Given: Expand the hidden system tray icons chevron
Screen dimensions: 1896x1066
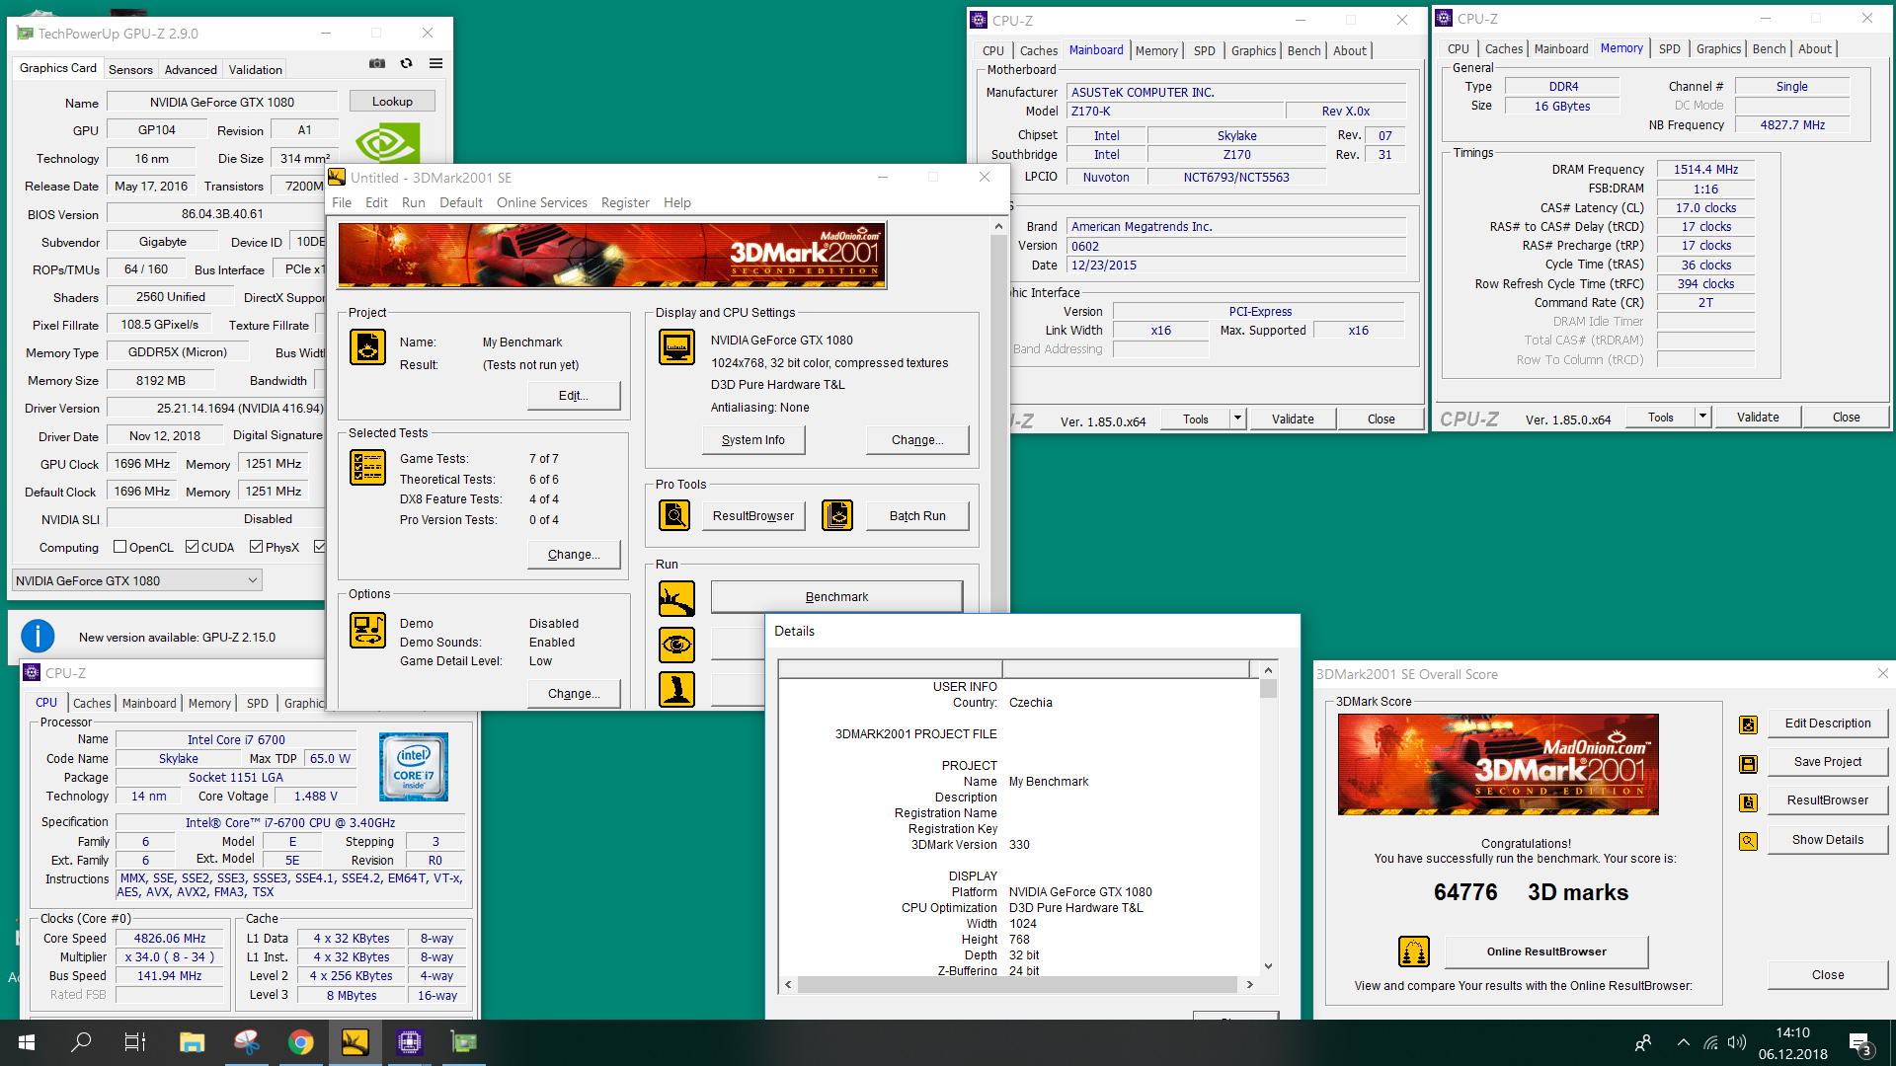Looking at the screenshot, I should click(1683, 1042).
